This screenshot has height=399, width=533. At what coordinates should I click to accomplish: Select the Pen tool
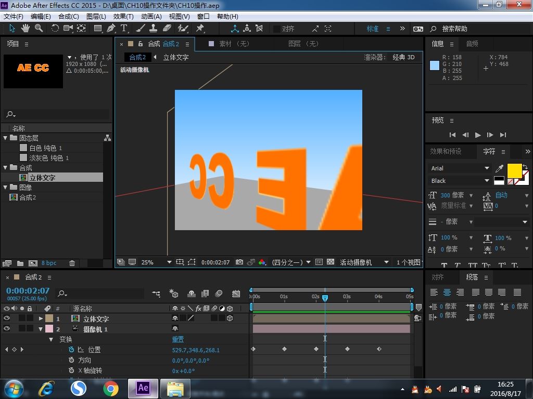pos(111,28)
